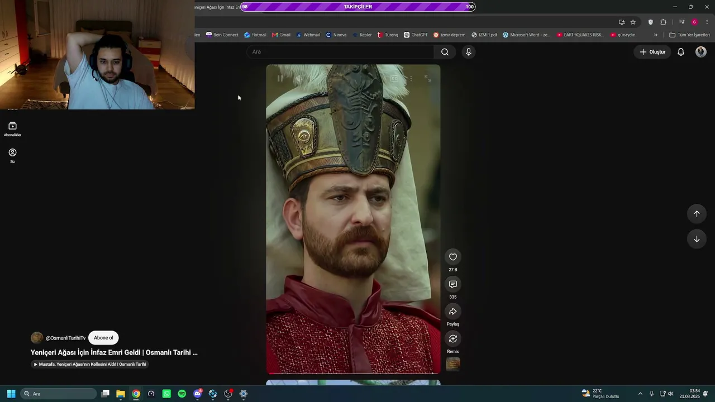
Task: Open the Kepler bookmark
Action: pyautogui.click(x=362, y=35)
